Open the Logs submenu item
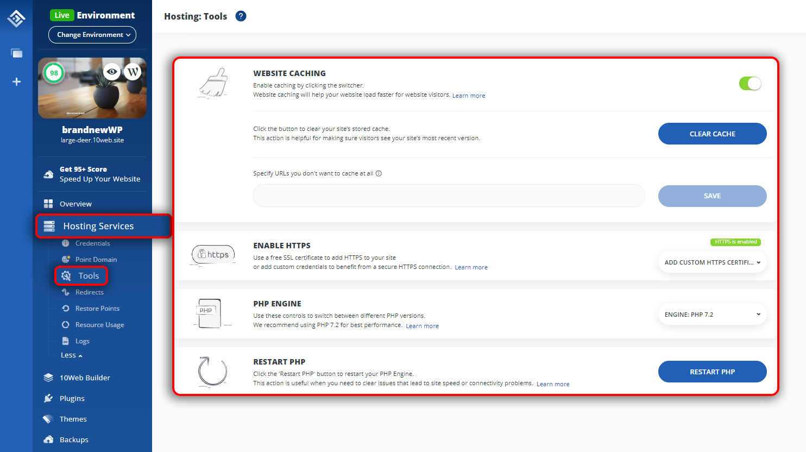Image resolution: width=806 pixels, height=452 pixels. pyautogui.click(x=83, y=341)
